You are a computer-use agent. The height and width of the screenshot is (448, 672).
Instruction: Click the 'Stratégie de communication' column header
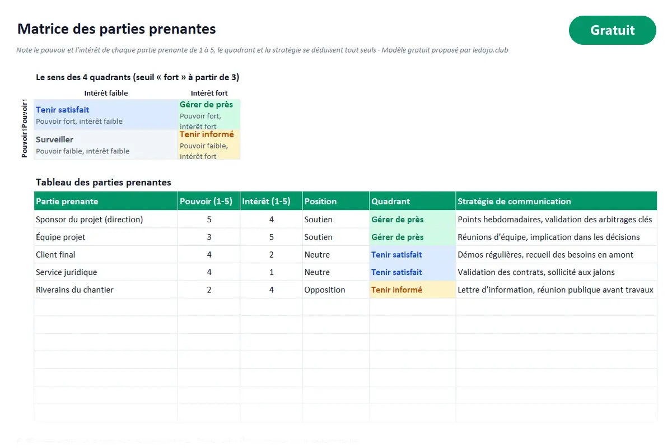pos(556,201)
